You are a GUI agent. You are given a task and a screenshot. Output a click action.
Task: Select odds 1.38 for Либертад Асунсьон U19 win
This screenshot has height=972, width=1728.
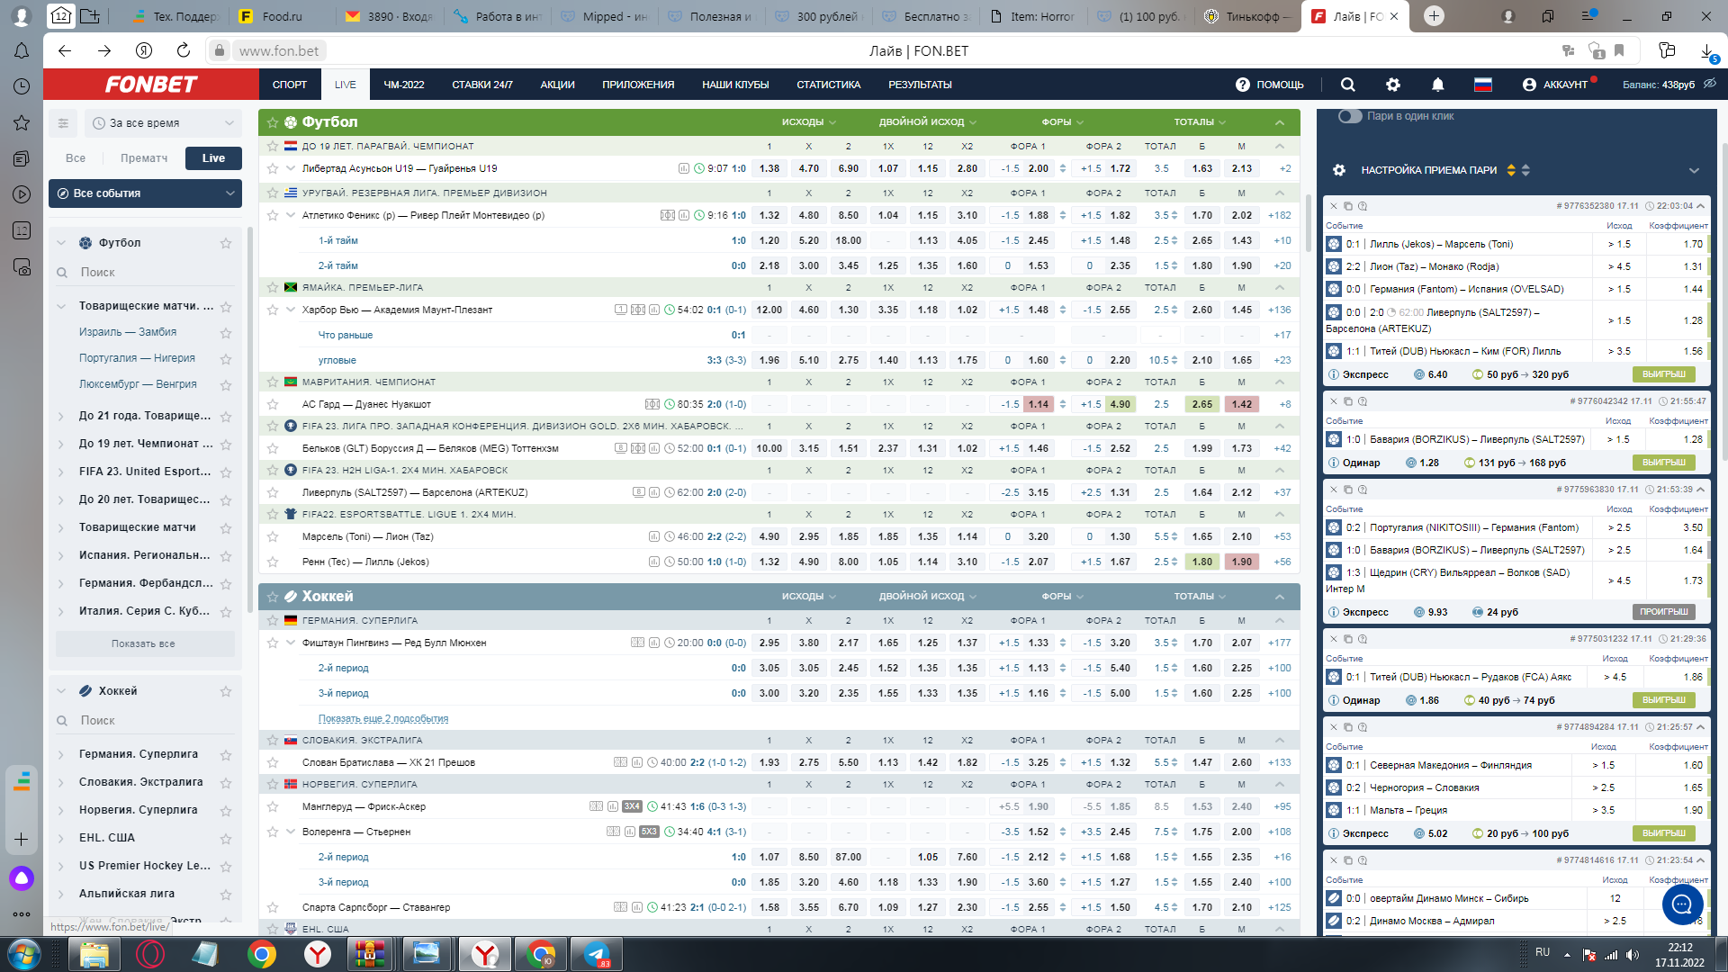(x=769, y=169)
